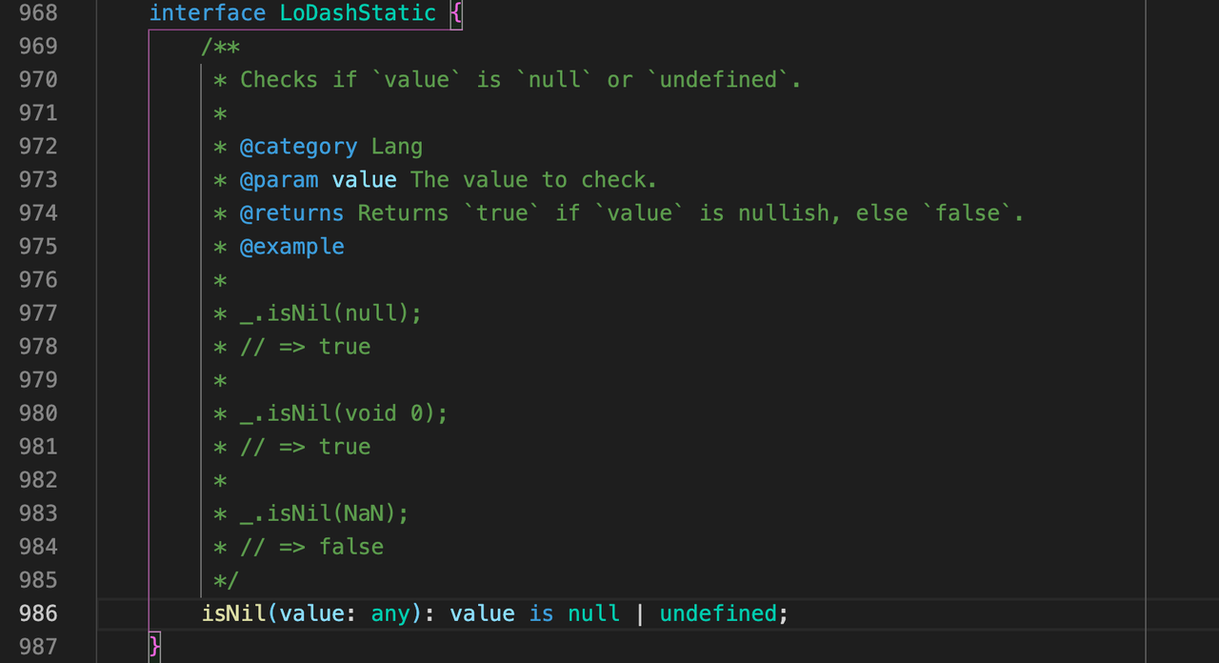Click the interface keyword
Screen dimensions: 1219x663
[207, 13]
